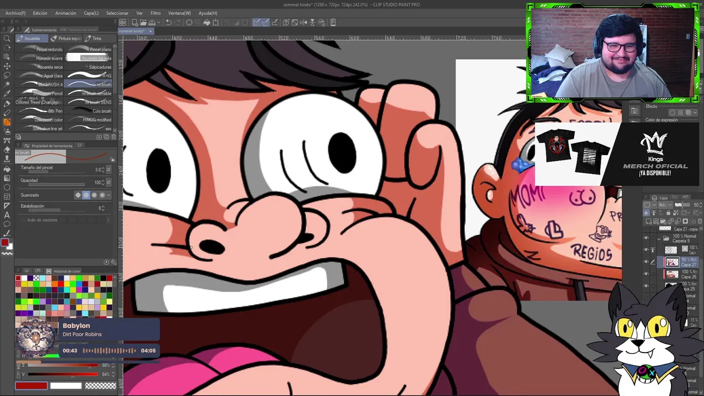Open the Suavizado options dropdown arrow
The height and width of the screenshot is (396, 704).
coord(109,195)
